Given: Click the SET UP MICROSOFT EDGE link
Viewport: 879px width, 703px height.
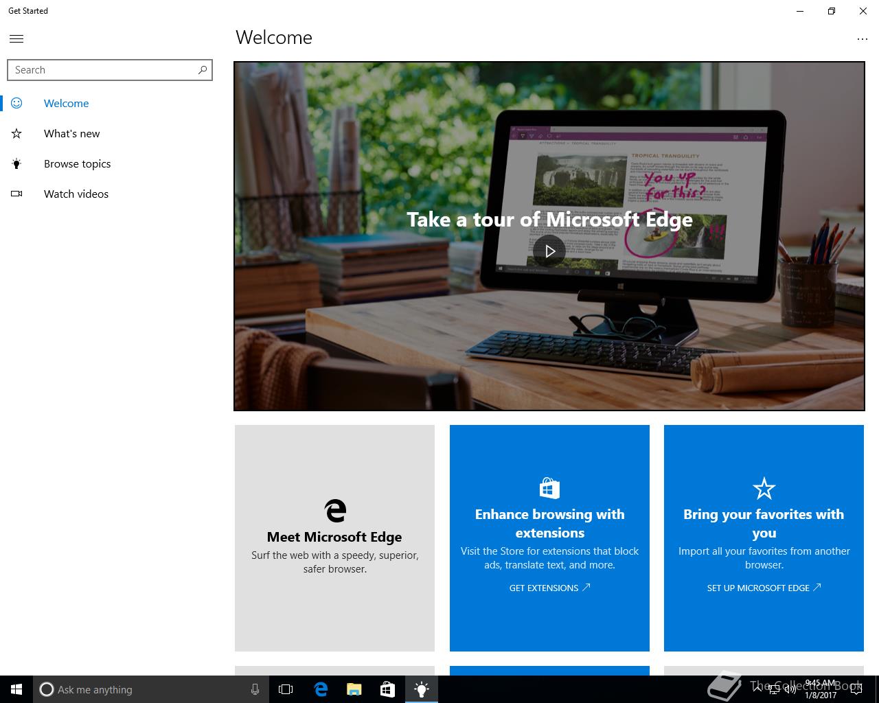Looking at the screenshot, I should tap(764, 588).
